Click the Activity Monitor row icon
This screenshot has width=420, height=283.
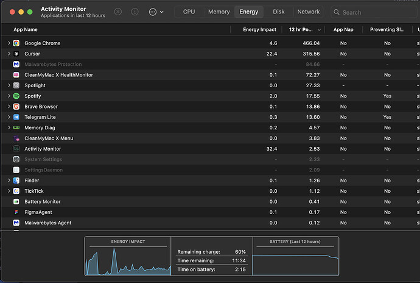16,149
